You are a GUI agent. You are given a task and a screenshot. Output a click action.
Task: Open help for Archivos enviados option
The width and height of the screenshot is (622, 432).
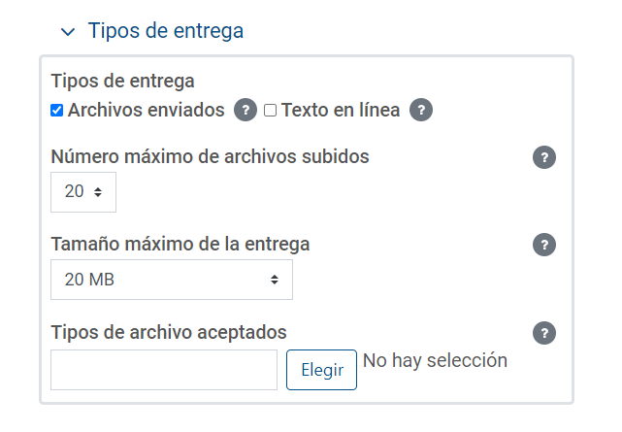point(246,110)
